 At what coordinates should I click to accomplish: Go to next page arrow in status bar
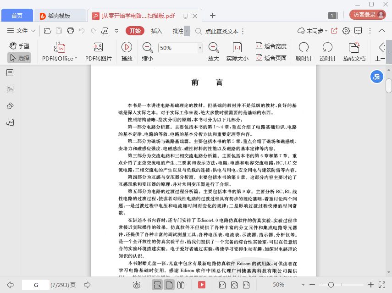[x=87, y=285]
